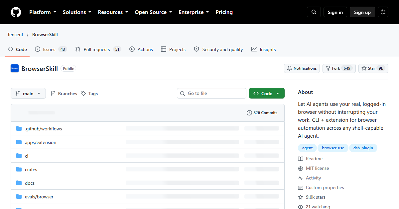This screenshot has height=209, width=399.
Task: Select the agent topic tag
Action: pyautogui.click(x=308, y=148)
